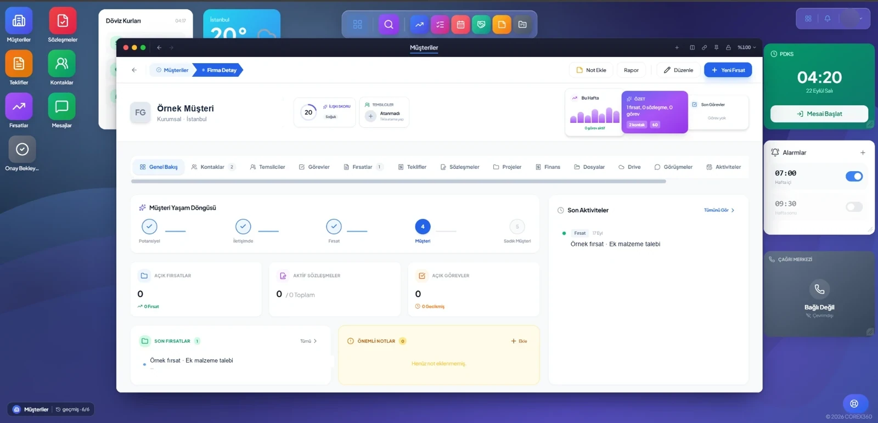Image resolution: width=878 pixels, height=423 pixels.
Task: Turn off the 07:00 alarm
Action: pyautogui.click(x=854, y=176)
